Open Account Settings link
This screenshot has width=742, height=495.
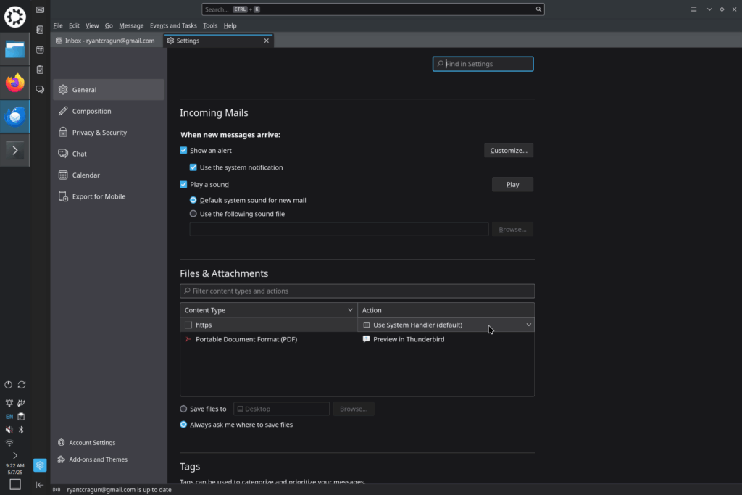point(92,443)
